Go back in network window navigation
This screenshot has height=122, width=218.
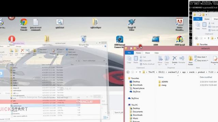click(x=128, y=72)
